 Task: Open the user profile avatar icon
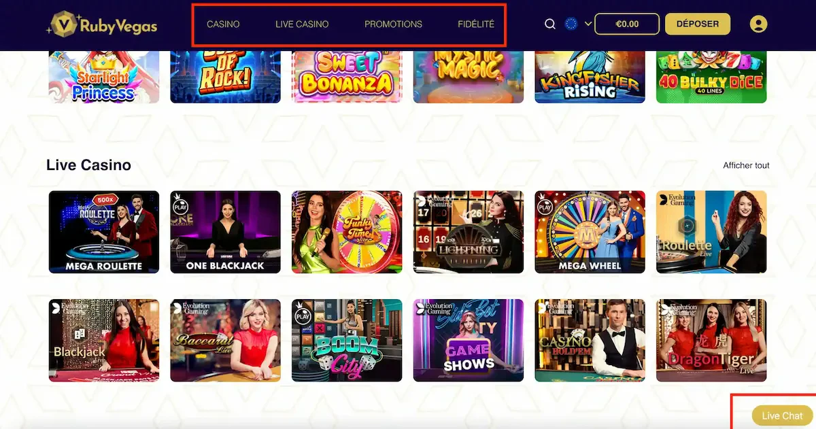(758, 24)
